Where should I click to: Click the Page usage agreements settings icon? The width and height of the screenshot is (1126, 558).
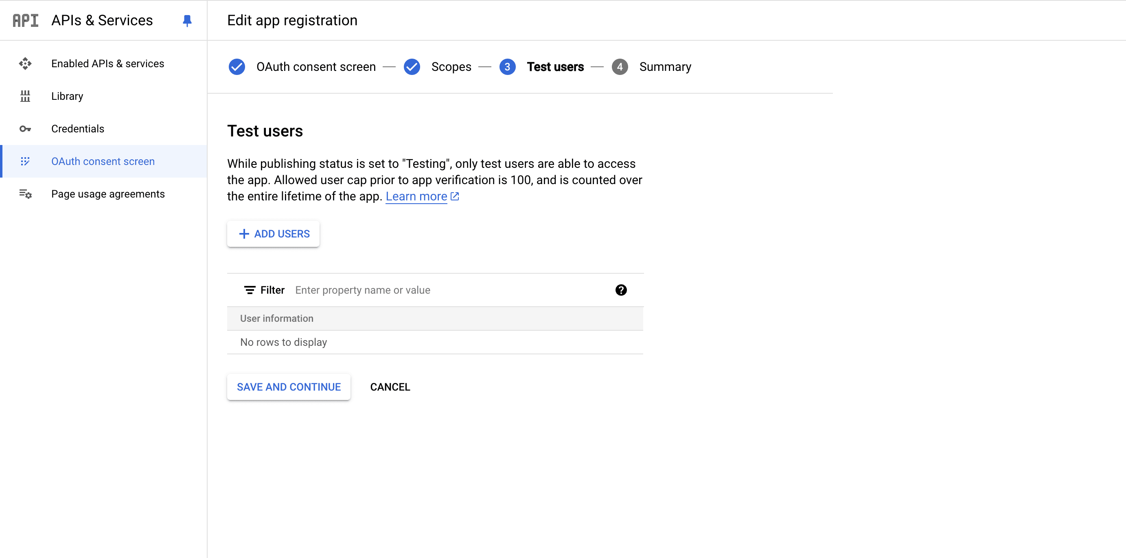point(25,194)
